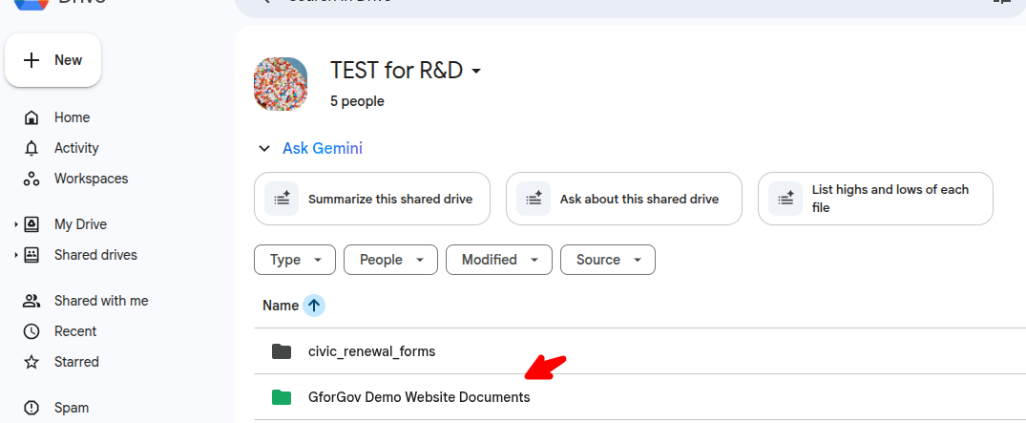Click the Starred star icon
Viewport: 1026px width, 423px height.
[x=31, y=362]
